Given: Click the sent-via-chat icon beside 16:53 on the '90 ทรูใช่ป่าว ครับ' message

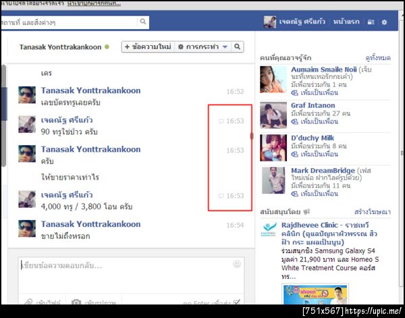Looking at the screenshot, I should (221, 121).
